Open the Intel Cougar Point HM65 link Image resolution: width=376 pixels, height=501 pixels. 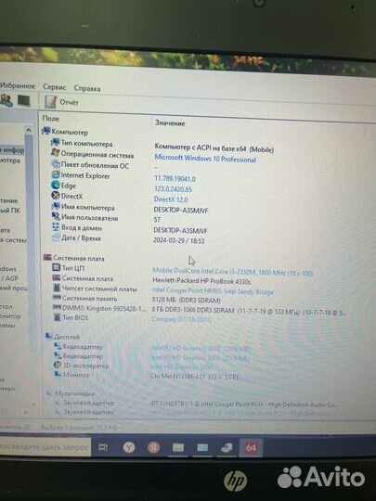tap(213, 291)
